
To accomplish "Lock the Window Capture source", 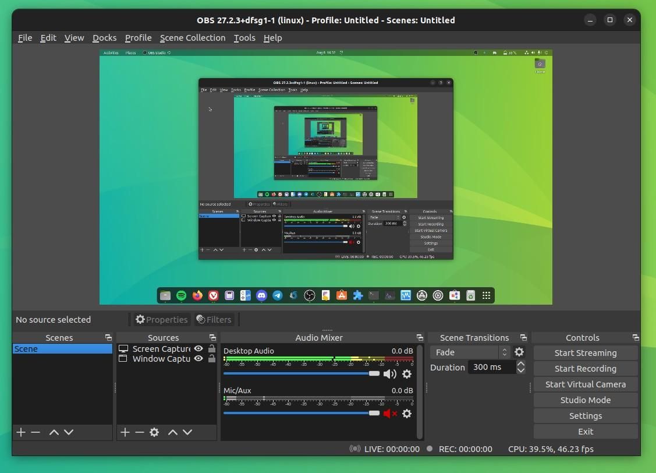I will 212,358.
